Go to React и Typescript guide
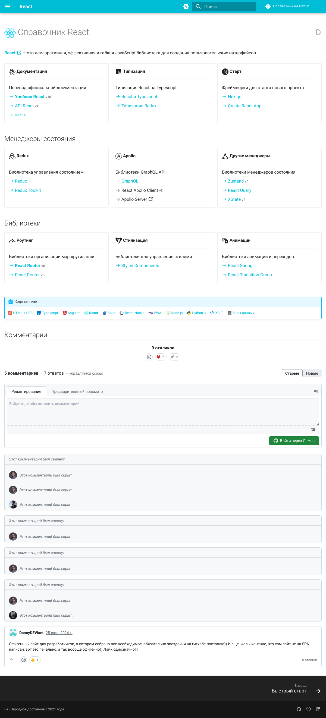Viewport: 326px width, 718px height. [x=139, y=97]
